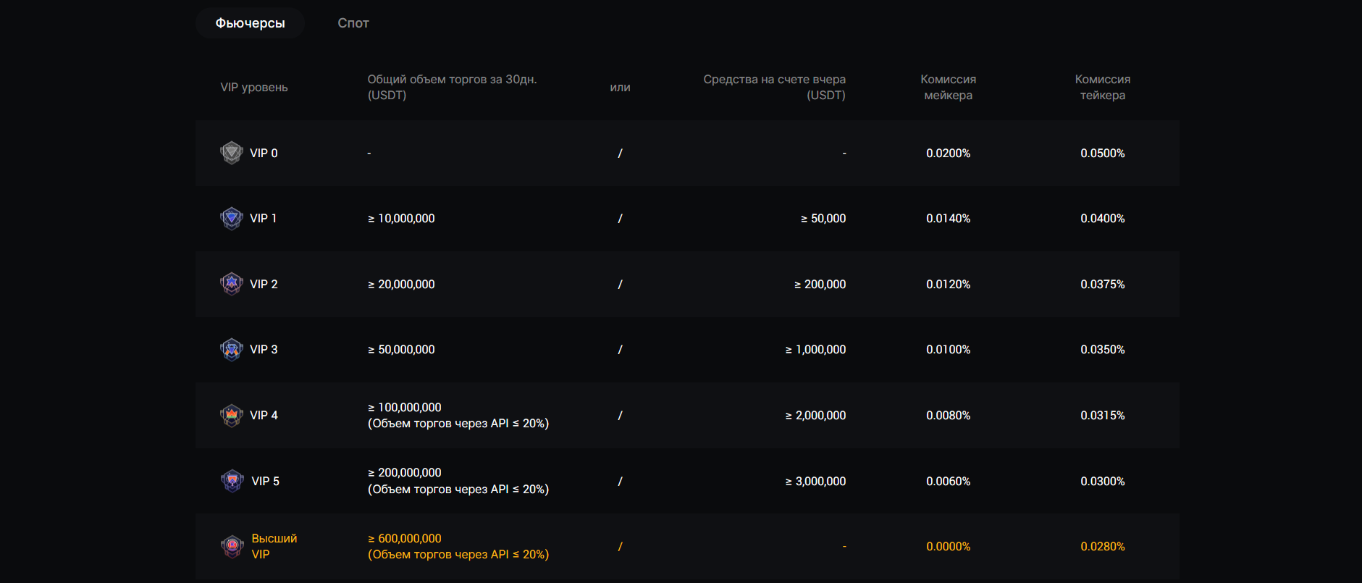Click the VIP уровень column header
1362x583 pixels.
[254, 87]
